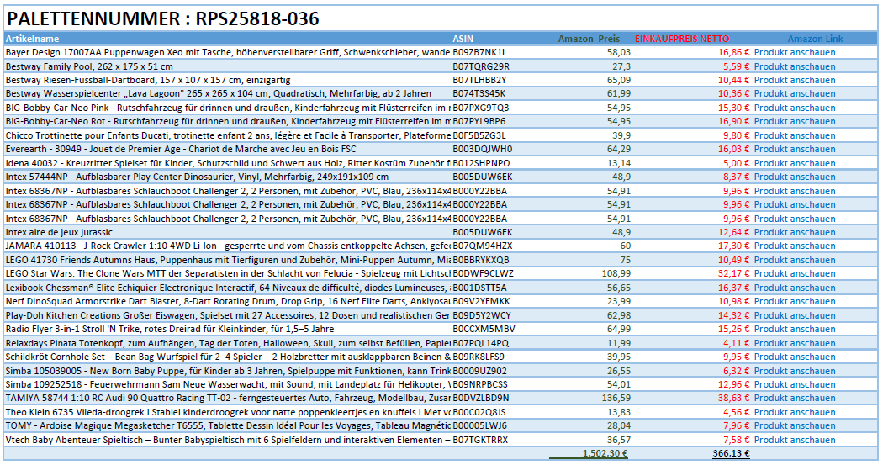Click the ASIN column header

pos(463,39)
